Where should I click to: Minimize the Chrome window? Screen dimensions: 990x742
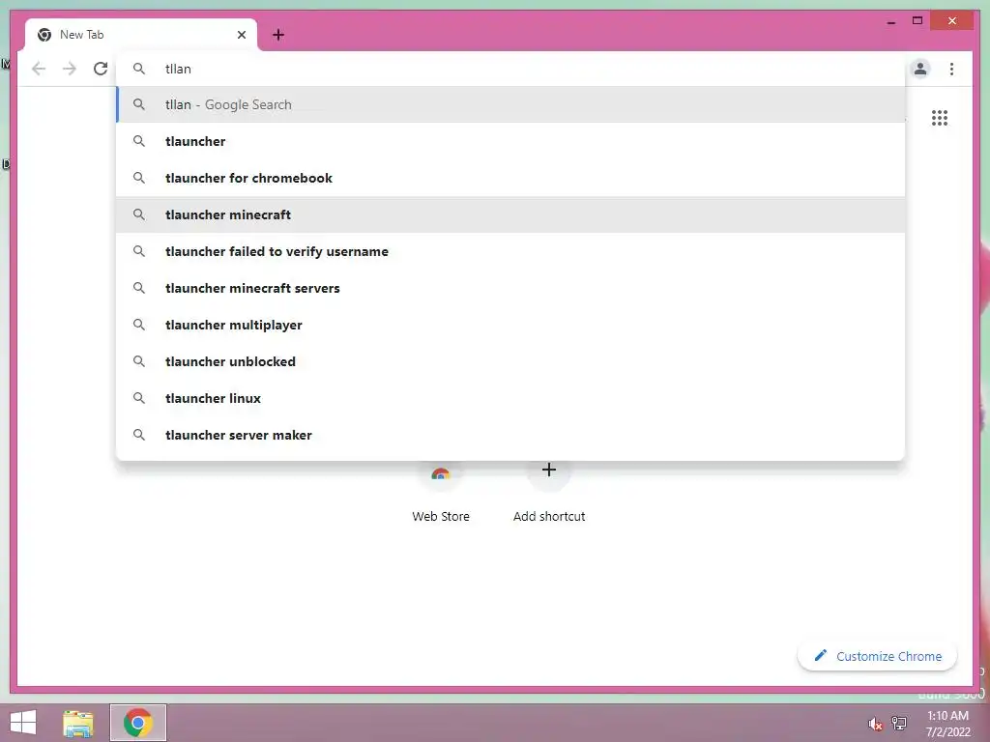(890, 21)
